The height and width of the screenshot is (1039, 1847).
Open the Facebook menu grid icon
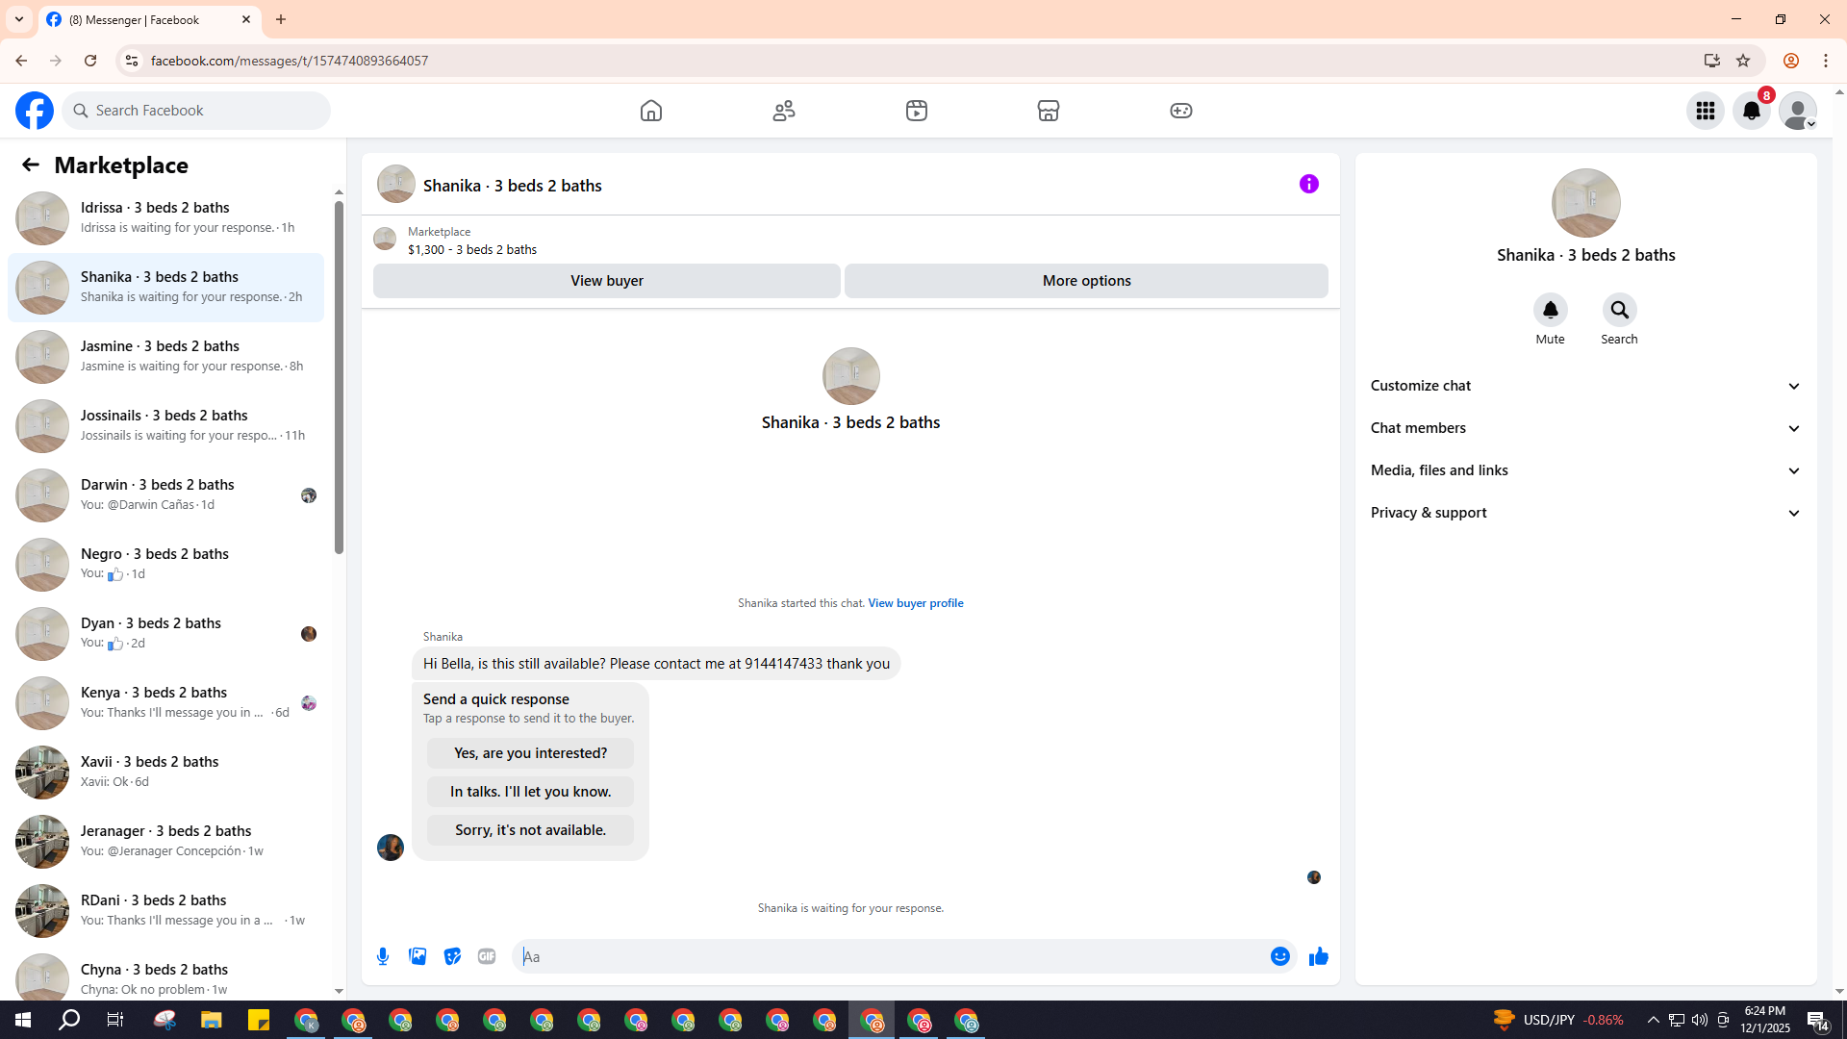(1706, 111)
